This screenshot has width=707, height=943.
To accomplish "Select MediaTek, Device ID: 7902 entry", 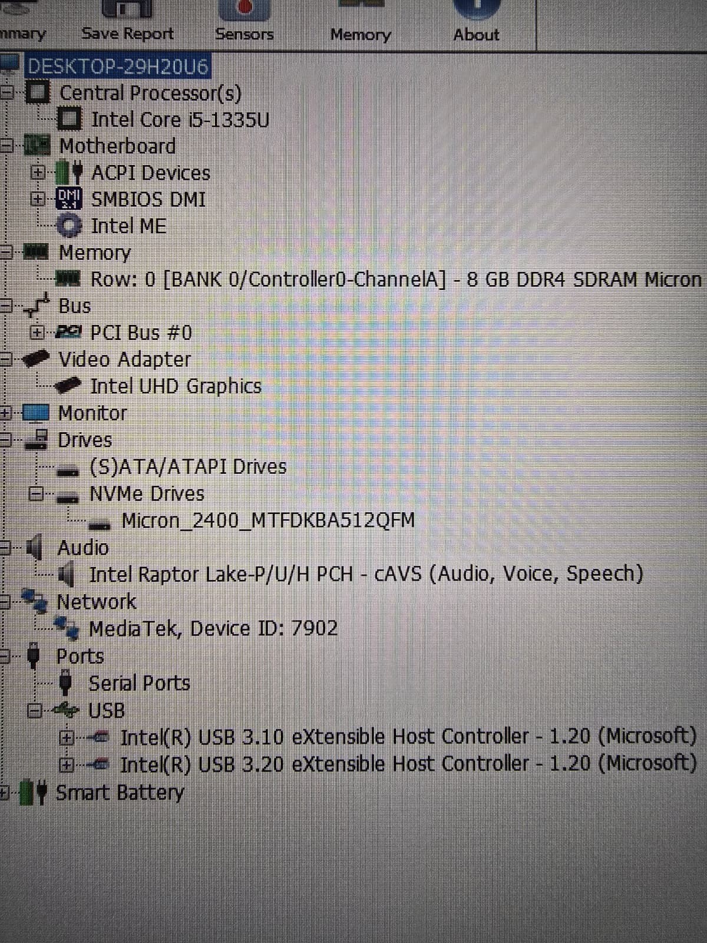I will [x=213, y=628].
